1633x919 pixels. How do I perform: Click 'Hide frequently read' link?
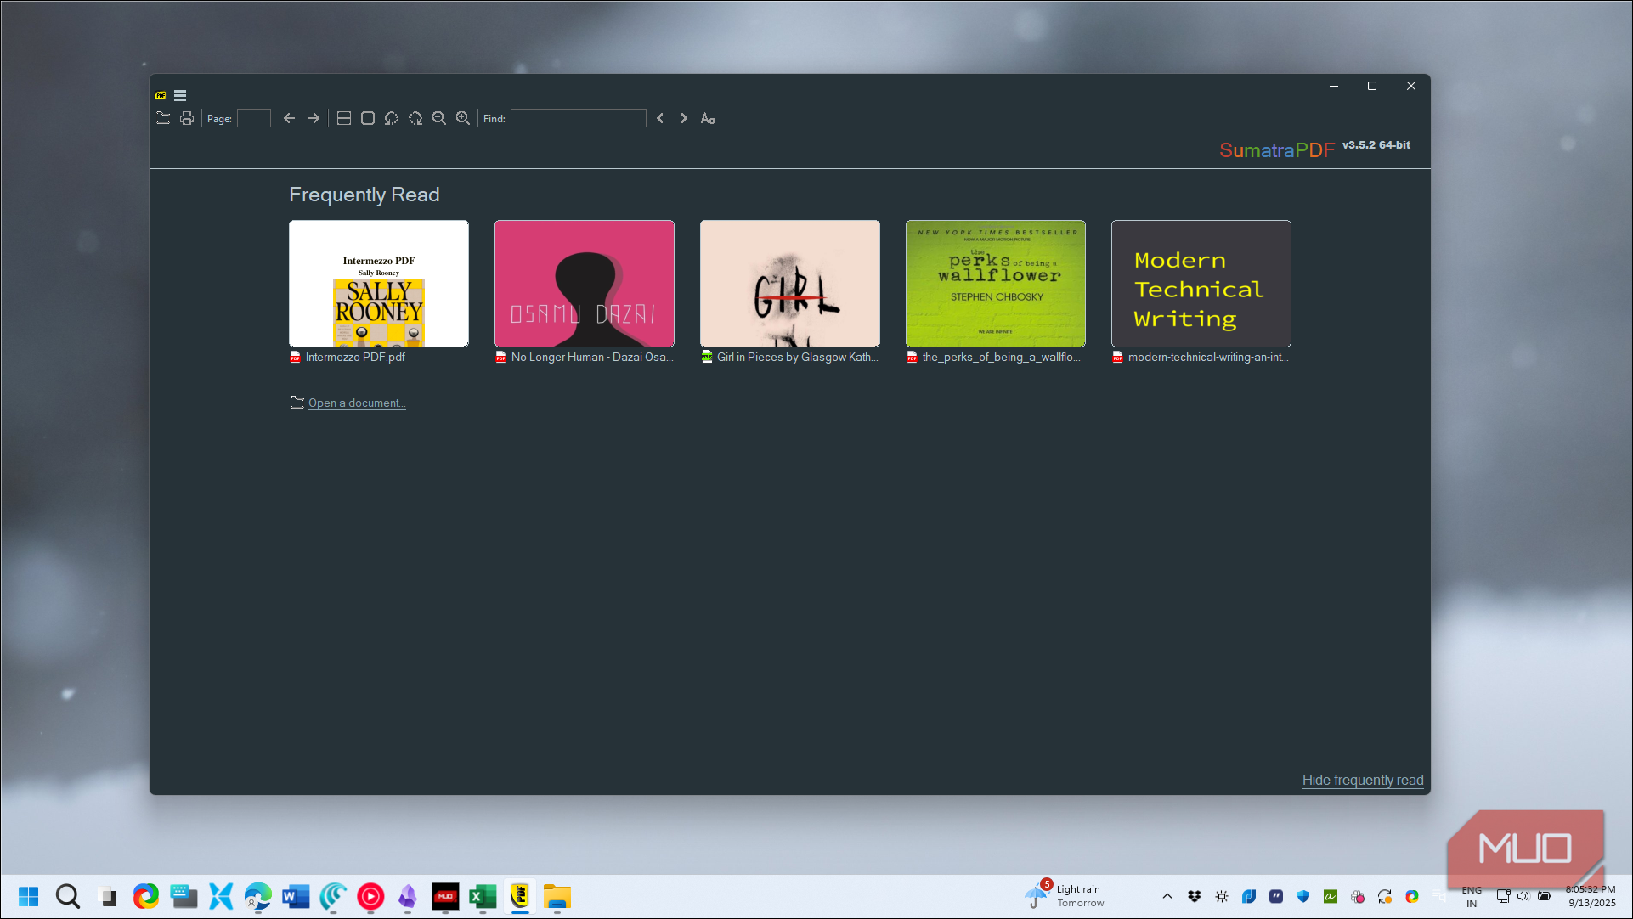click(1363, 781)
